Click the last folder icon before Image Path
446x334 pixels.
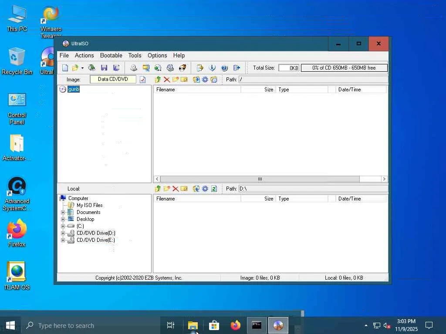pyautogui.click(x=214, y=80)
